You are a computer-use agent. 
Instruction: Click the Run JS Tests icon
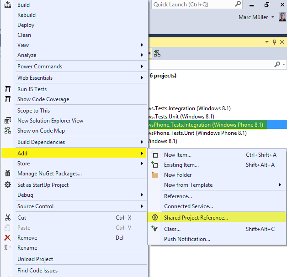click(x=8, y=89)
